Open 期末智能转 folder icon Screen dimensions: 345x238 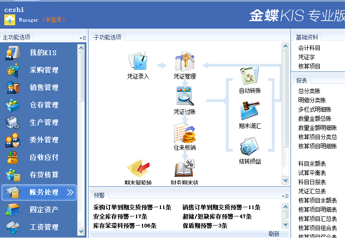(x=138, y=169)
